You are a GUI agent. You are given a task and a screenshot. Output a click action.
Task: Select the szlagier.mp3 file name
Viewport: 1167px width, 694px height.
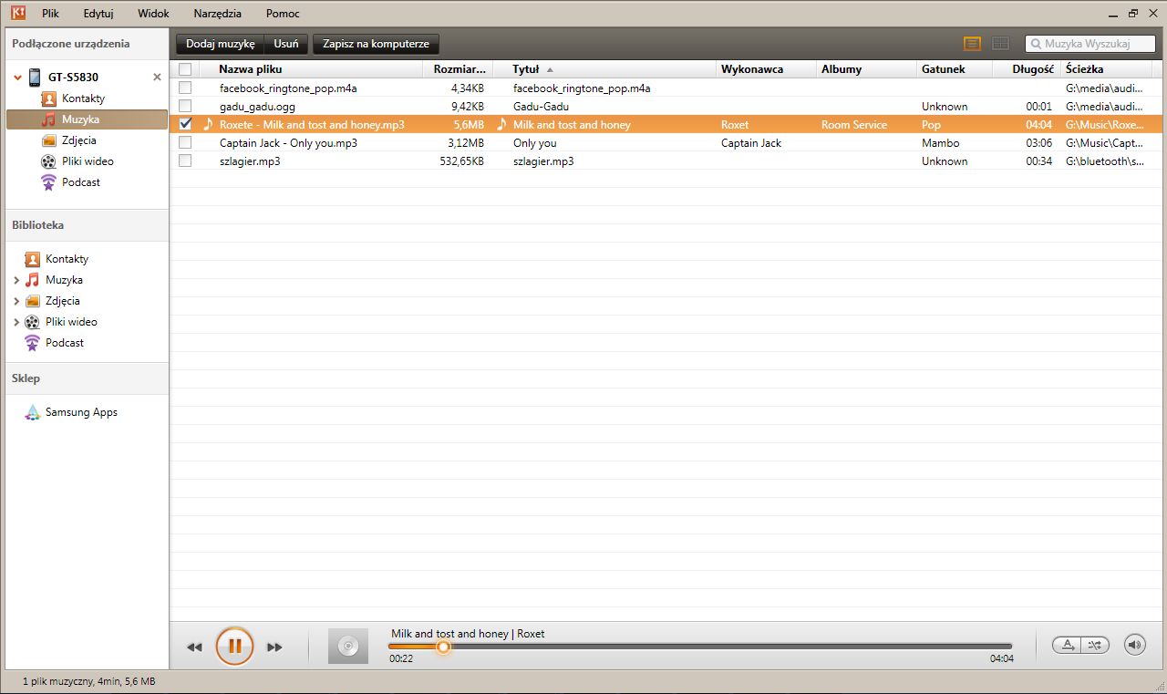(250, 161)
